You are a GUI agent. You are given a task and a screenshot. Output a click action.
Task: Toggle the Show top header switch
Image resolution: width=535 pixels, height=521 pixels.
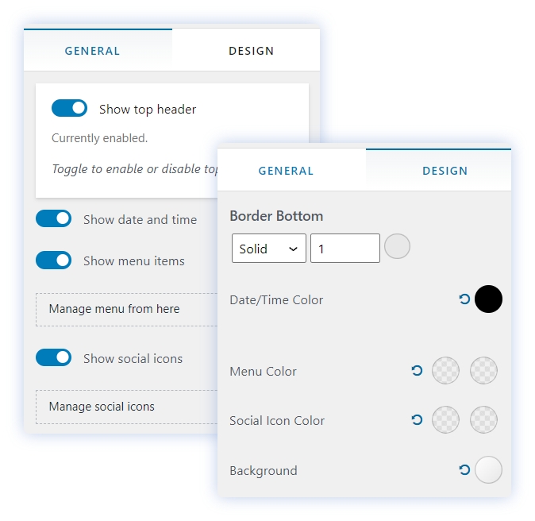(x=69, y=109)
